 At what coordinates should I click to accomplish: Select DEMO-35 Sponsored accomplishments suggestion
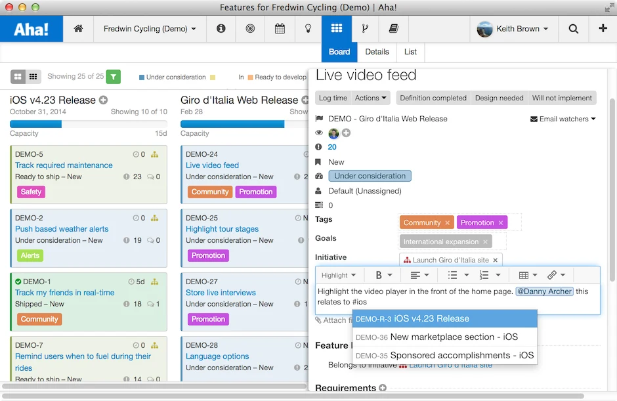[444, 355]
